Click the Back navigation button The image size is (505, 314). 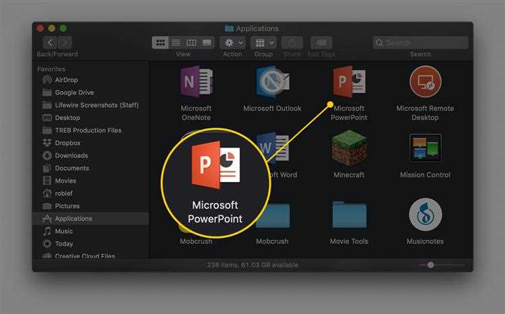[x=49, y=42]
